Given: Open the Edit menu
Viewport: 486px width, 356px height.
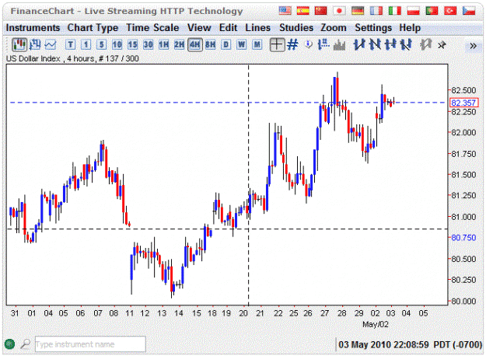Looking at the screenshot, I should coord(228,28).
